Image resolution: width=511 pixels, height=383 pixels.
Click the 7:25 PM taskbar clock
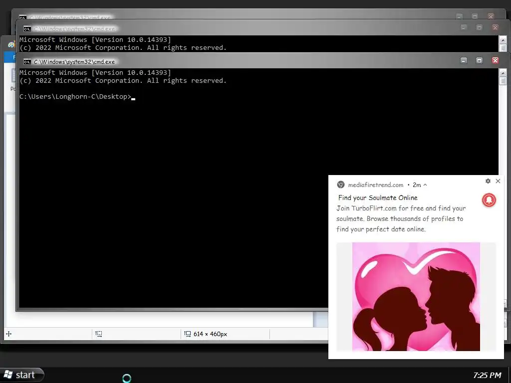(487, 375)
